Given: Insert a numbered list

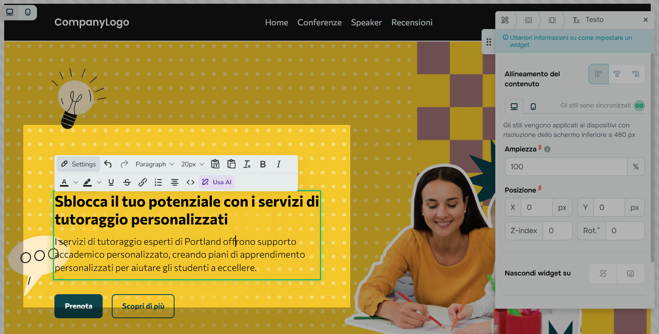Looking at the screenshot, I should click(x=158, y=182).
